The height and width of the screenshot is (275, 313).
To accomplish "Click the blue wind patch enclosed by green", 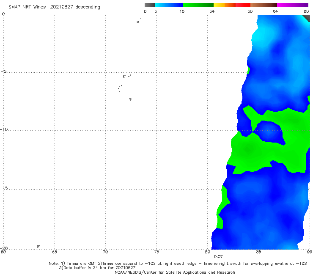I will coord(269,132).
